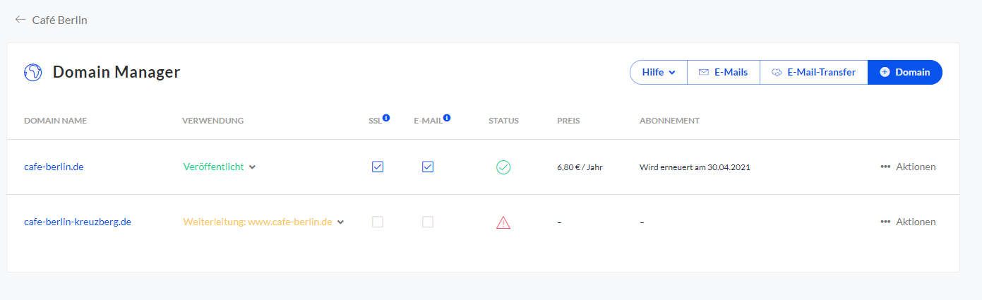
Task: Click the back arrow next to Café Berlin
Action: [x=20, y=20]
